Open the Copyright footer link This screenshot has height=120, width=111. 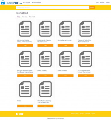[87, 114]
